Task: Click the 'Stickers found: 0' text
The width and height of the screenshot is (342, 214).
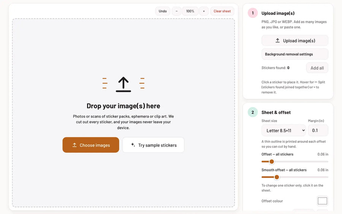Action: [x=275, y=68]
